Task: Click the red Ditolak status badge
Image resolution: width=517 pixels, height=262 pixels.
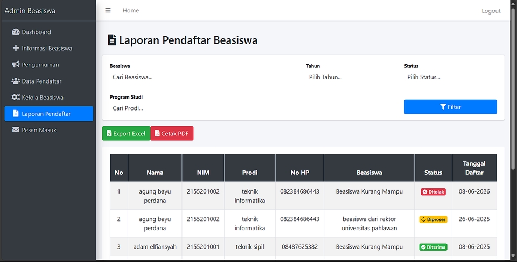Action: click(433, 191)
